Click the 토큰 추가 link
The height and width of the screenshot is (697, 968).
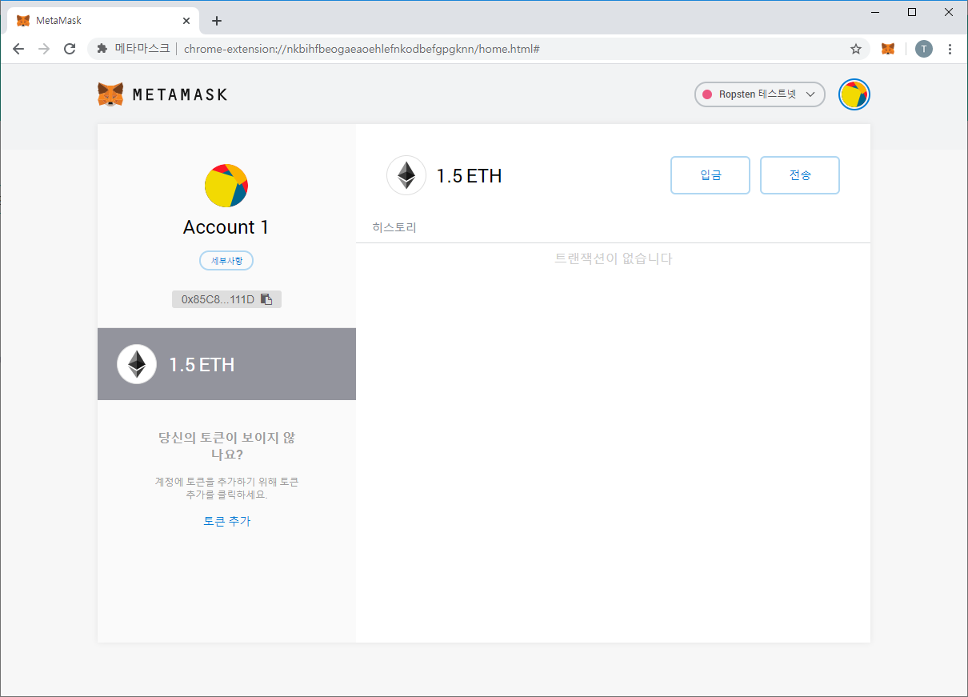pos(226,521)
